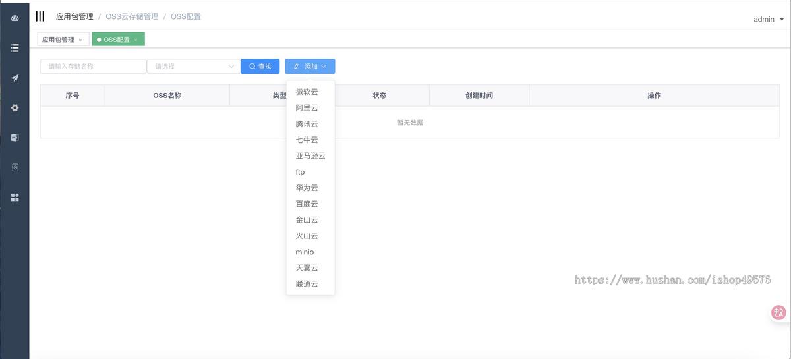This screenshot has width=791, height=359.
Task: Open the Outlook-style mail icon in sidebar
Action: (x=15, y=138)
